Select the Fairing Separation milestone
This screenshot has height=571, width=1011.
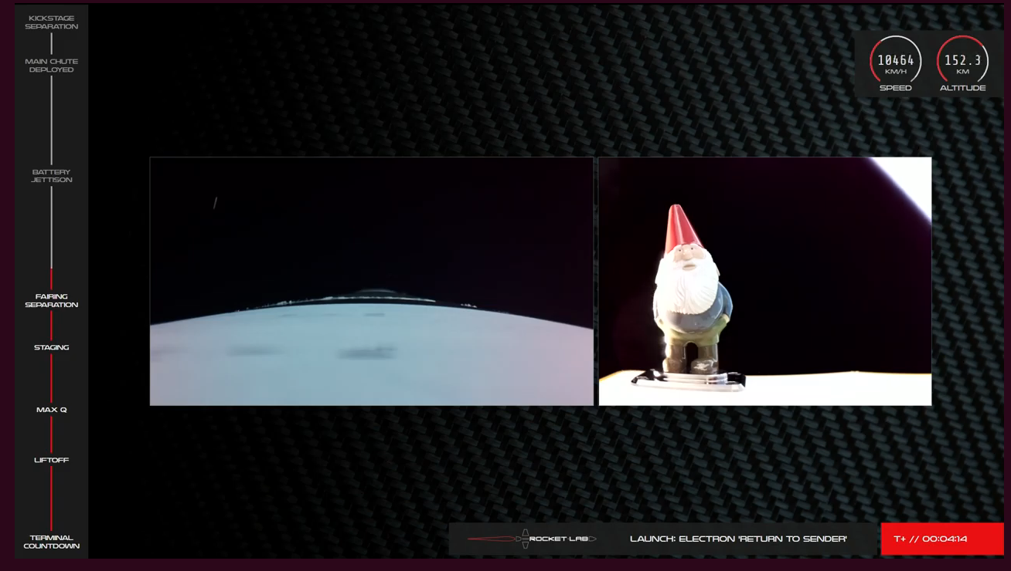pyautogui.click(x=51, y=300)
